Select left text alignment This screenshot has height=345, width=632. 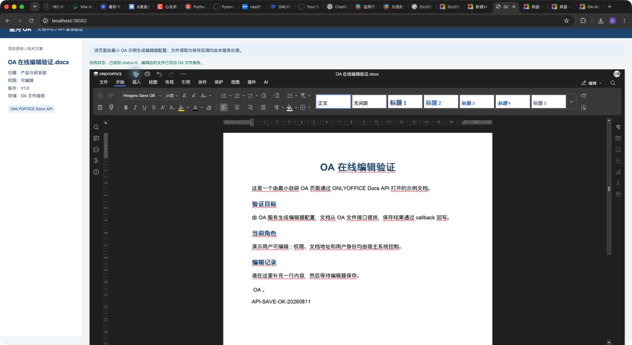point(224,108)
